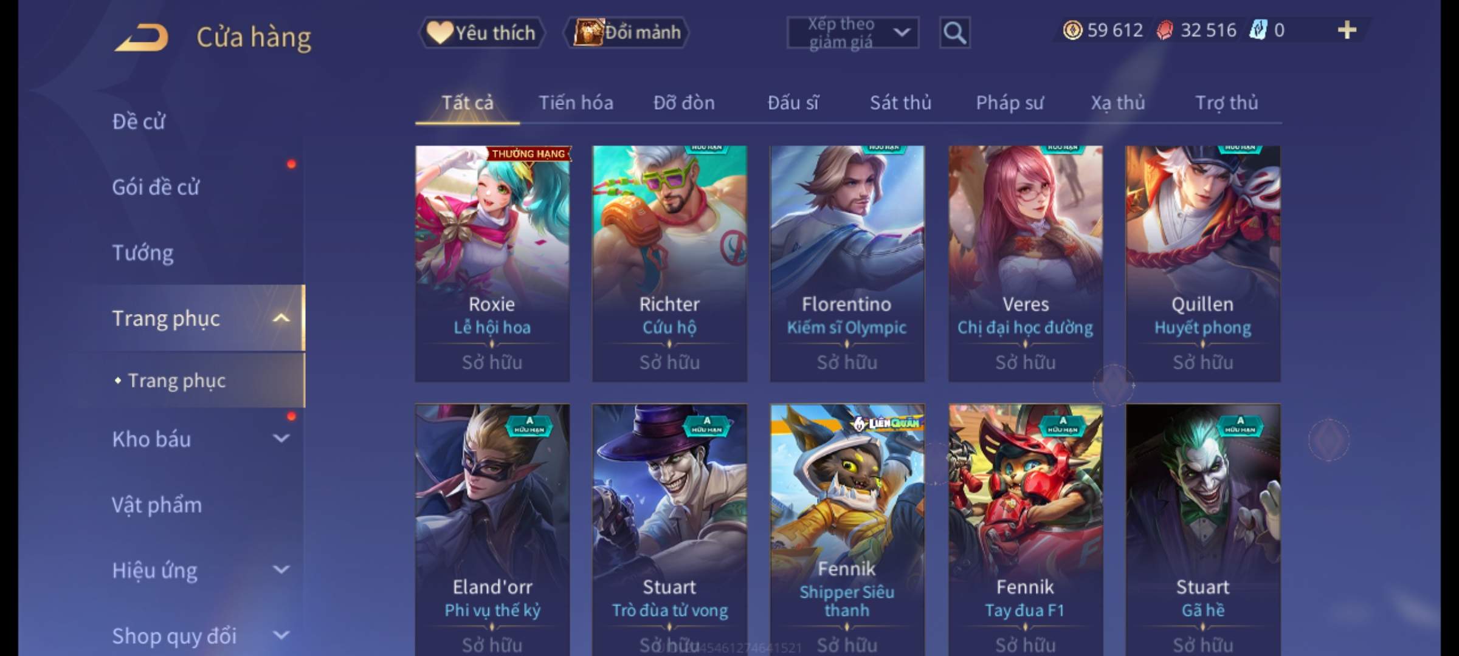Switch to the Pháp sư tab
The width and height of the screenshot is (1459, 656).
click(1010, 103)
